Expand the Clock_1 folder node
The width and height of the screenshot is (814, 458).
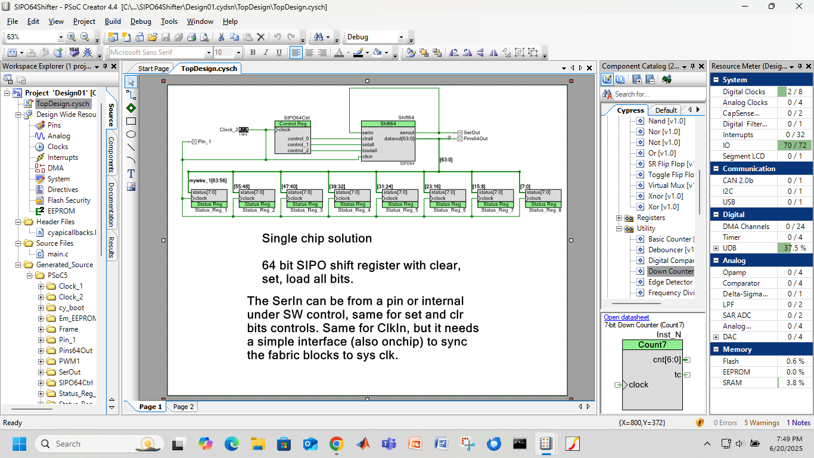point(41,286)
